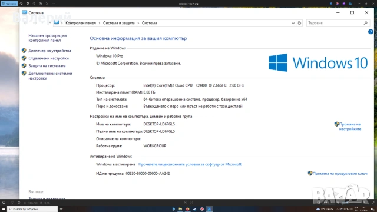The width and height of the screenshot is (377, 212).
Task: Expand chevron before Контролен панел breadcrumb
Action: 62,23
